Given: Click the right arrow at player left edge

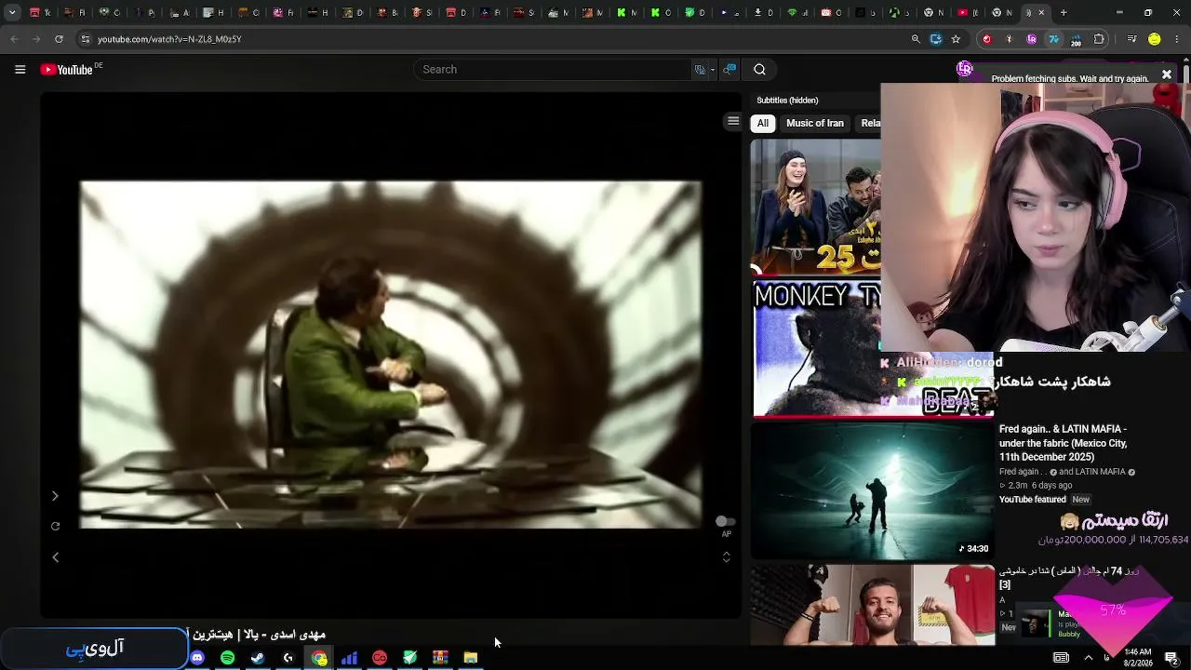Looking at the screenshot, I should pos(55,496).
